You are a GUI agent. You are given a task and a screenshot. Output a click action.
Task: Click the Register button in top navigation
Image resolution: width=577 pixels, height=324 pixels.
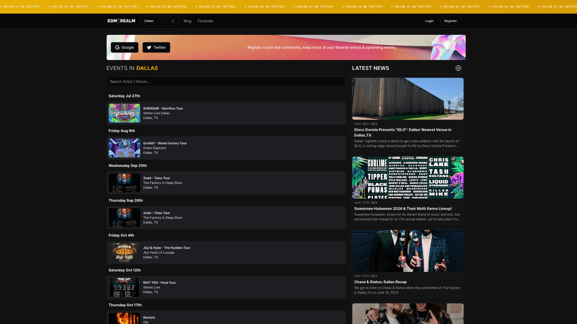pyautogui.click(x=450, y=21)
